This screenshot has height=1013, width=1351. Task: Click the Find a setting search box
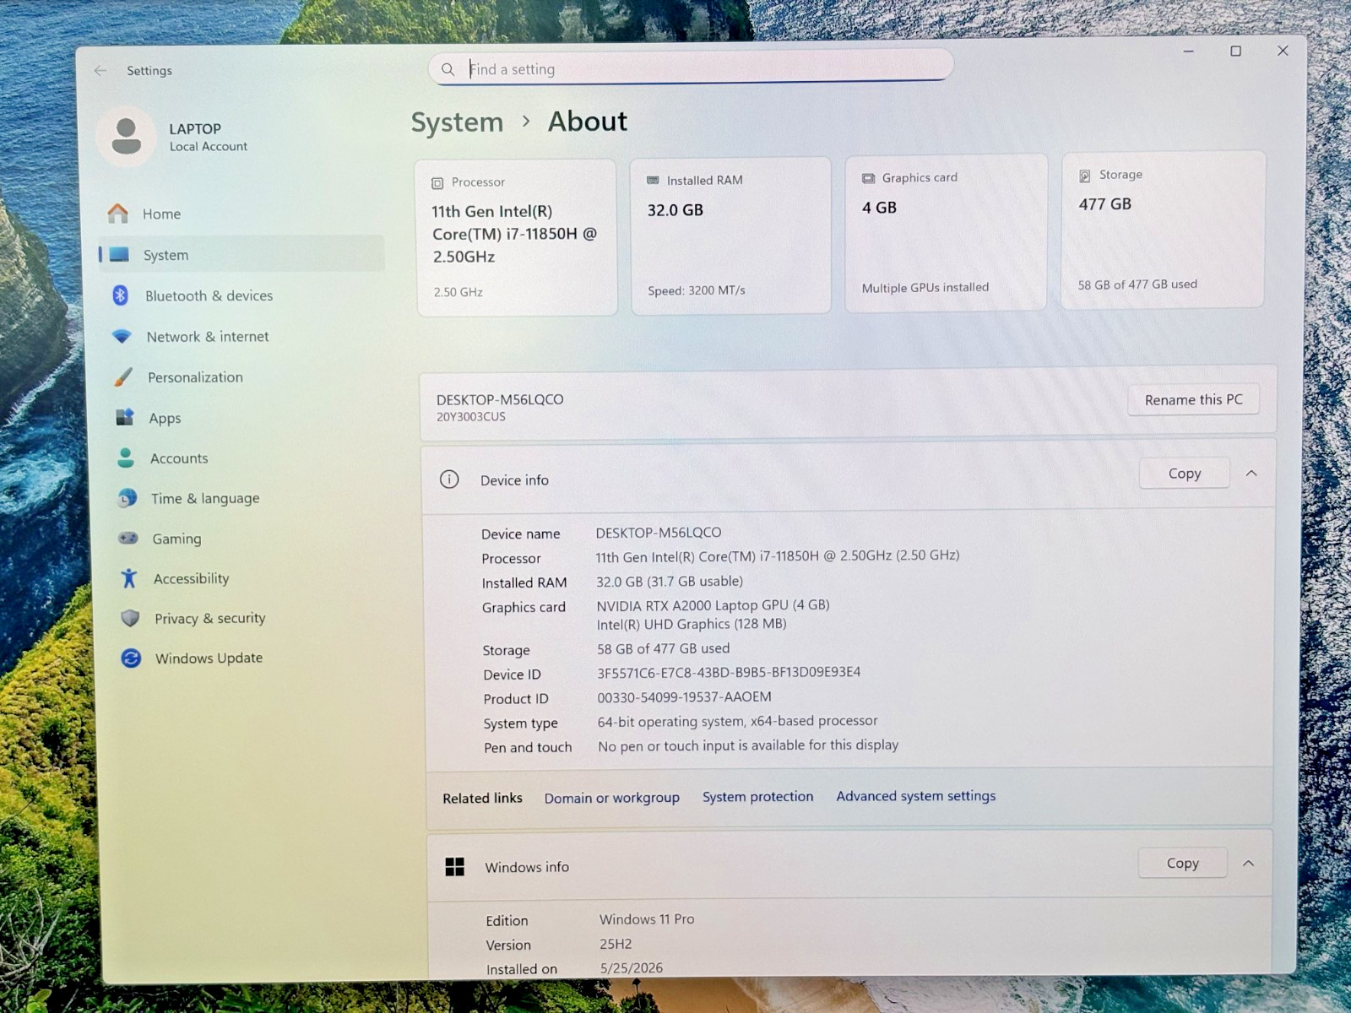(x=691, y=68)
